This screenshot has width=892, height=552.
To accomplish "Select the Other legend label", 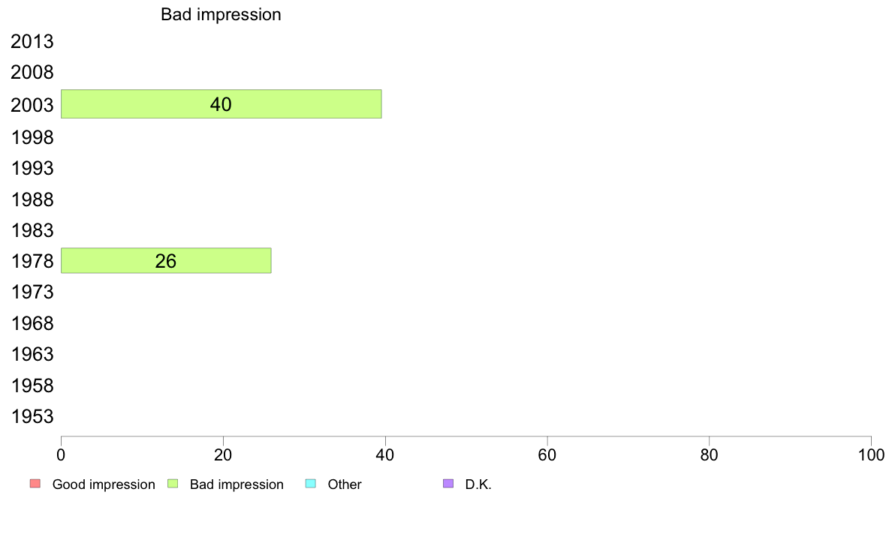I will coord(345,484).
